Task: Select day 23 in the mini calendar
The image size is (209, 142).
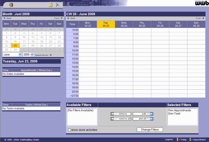Action: 15,46
